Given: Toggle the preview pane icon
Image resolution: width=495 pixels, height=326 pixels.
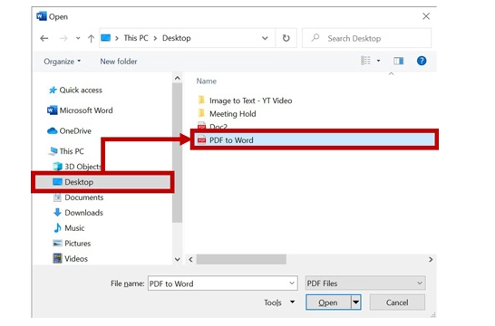Looking at the screenshot, I should [398, 61].
